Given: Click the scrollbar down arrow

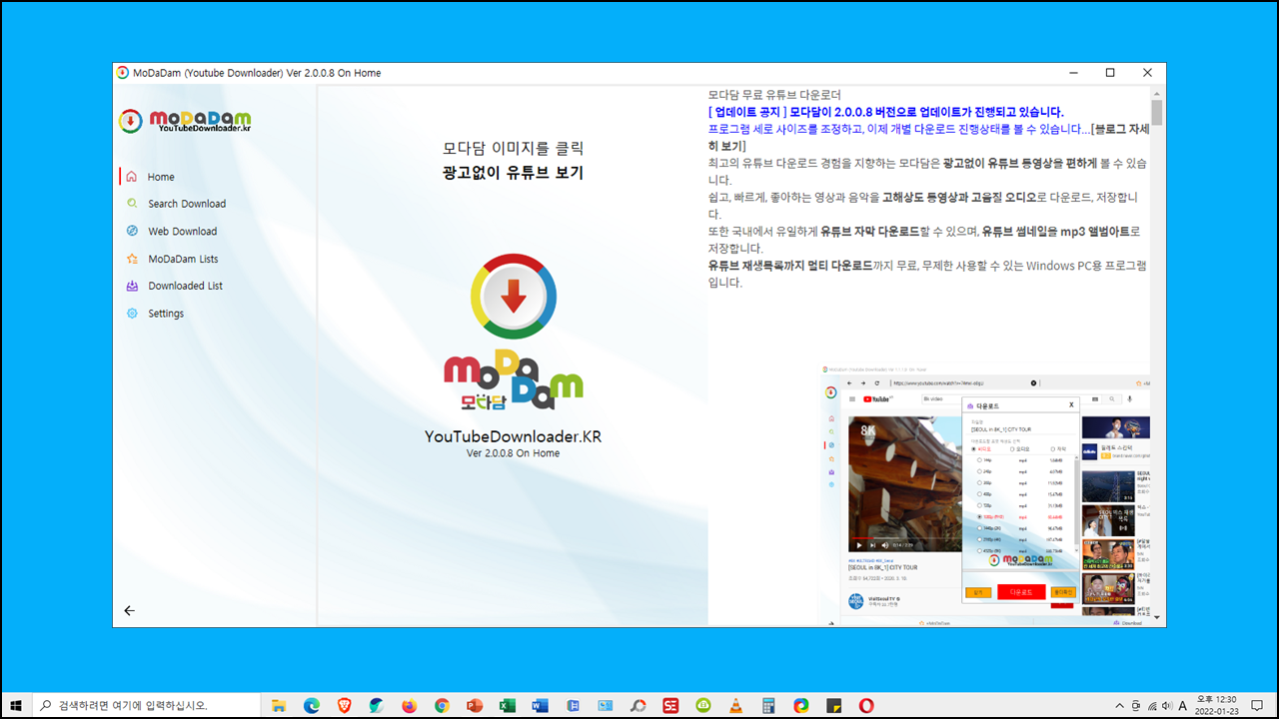Looking at the screenshot, I should pyautogui.click(x=1157, y=620).
